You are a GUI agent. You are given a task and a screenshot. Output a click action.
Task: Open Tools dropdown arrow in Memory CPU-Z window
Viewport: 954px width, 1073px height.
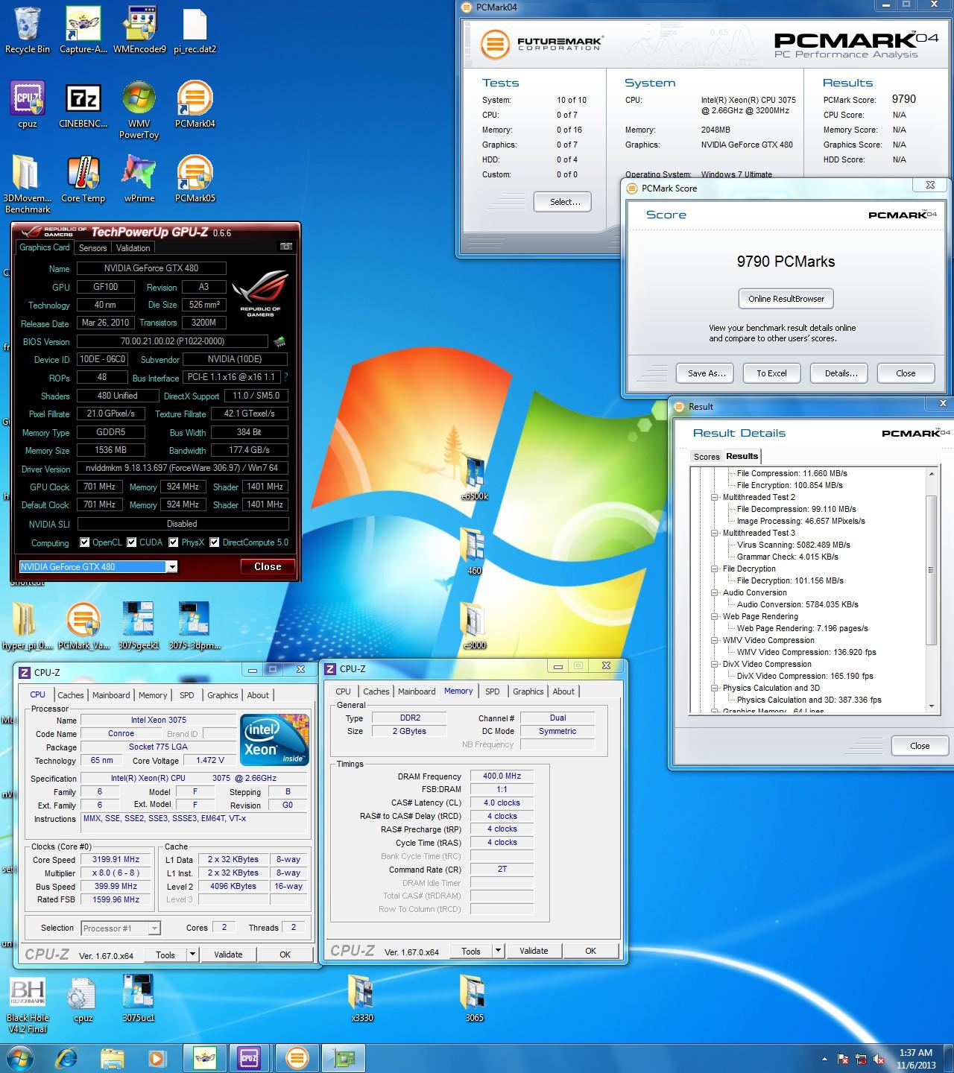point(498,951)
